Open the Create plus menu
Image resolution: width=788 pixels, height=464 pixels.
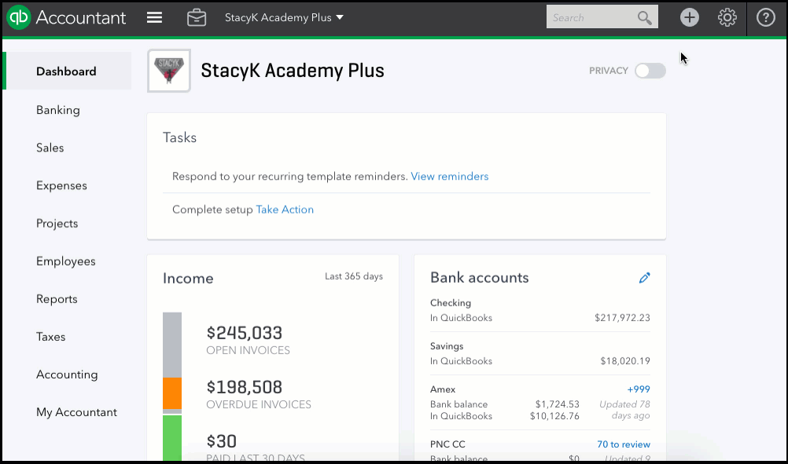click(690, 17)
